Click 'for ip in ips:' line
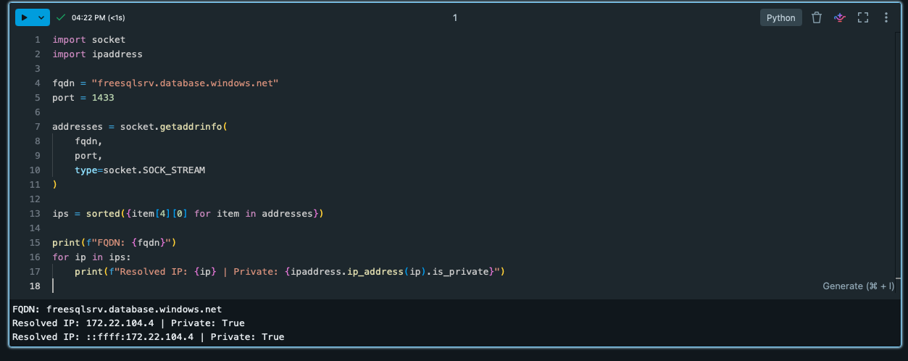The image size is (908, 361). pos(91,257)
